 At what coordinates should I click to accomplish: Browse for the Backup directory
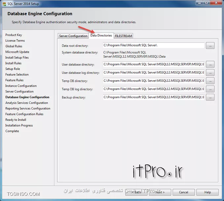click(x=210, y=98)
